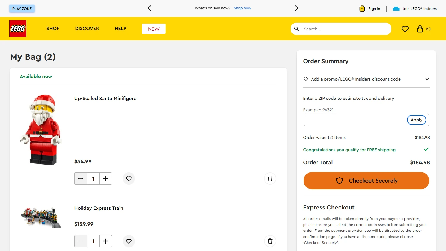Click the Apply ZIP code button

click(416, 120)
